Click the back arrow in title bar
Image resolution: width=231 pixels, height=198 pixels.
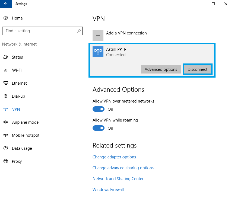(6, 4)
